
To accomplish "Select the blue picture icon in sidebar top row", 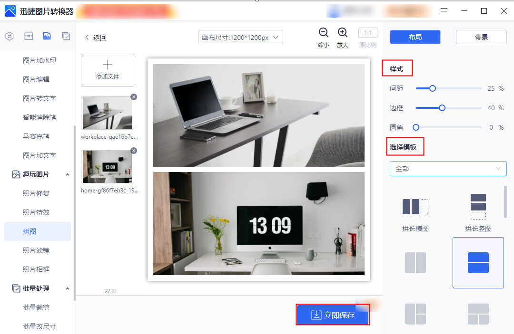I will 47,36.
